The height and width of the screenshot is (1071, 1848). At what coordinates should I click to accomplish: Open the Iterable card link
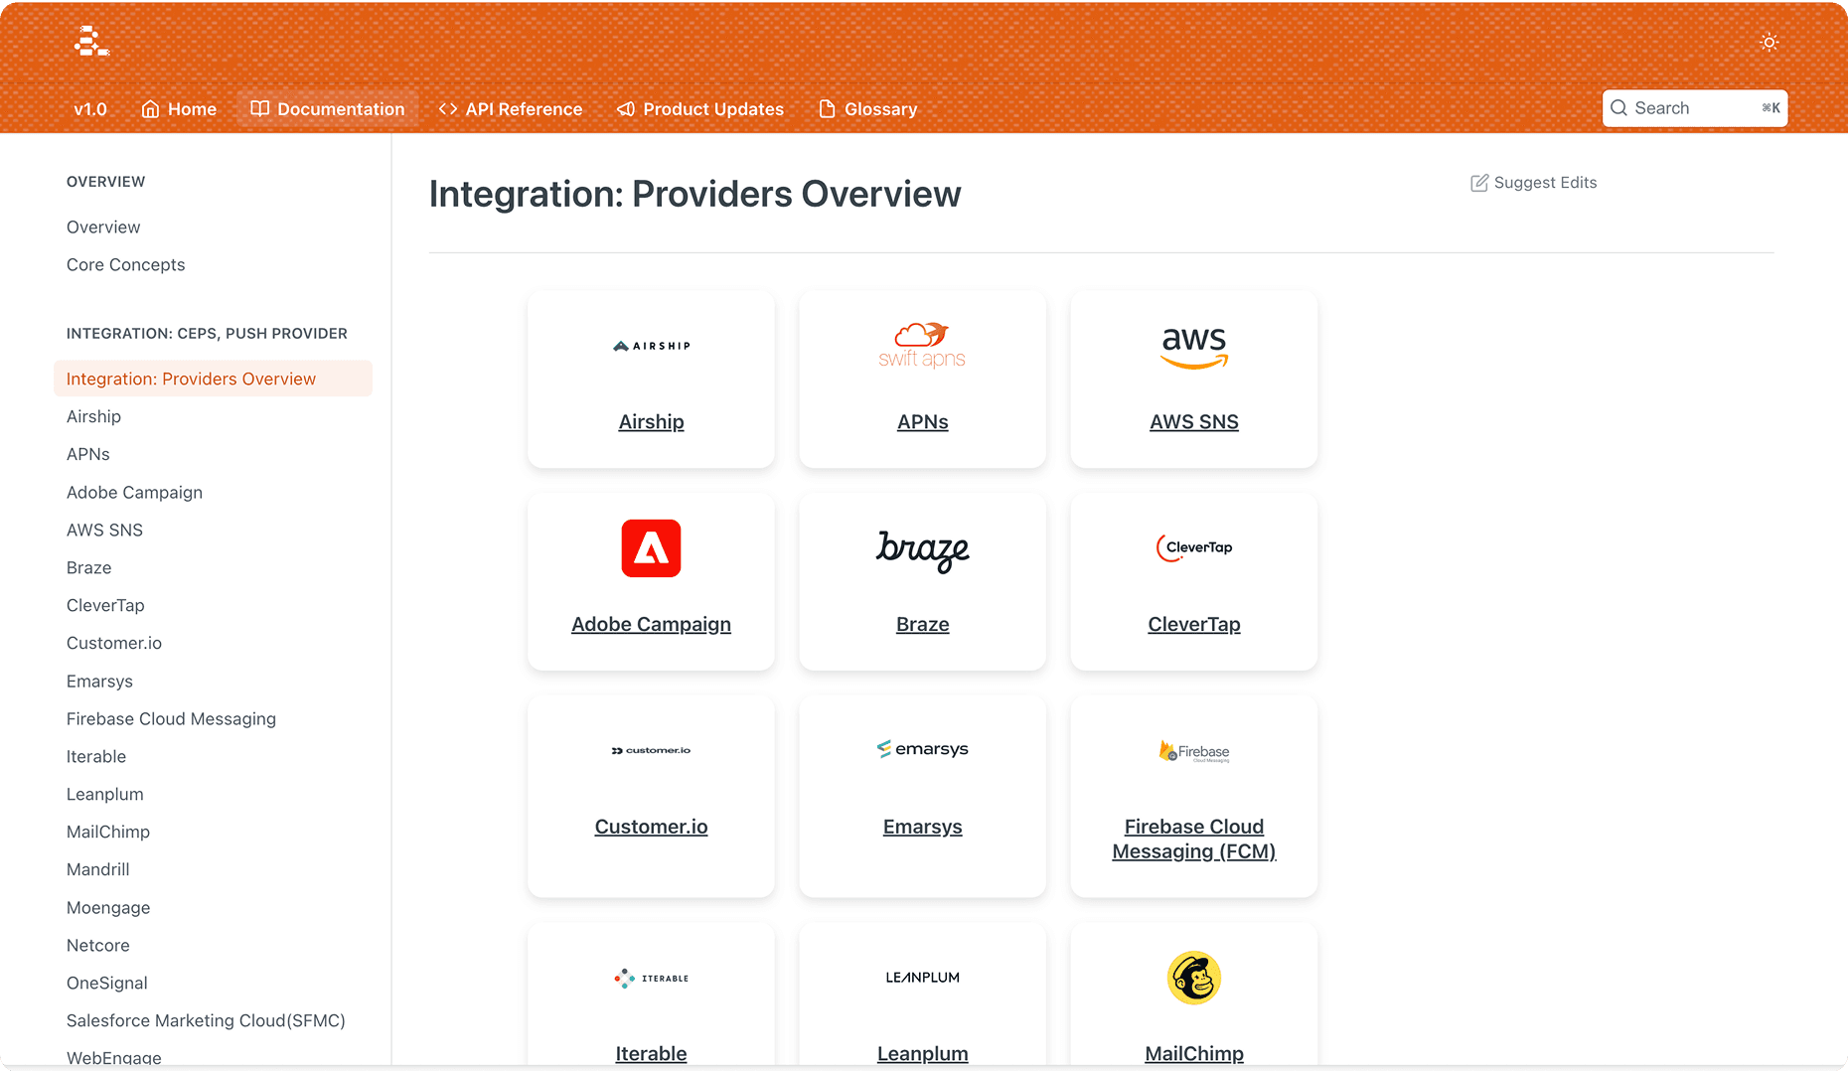(651, 1054)
